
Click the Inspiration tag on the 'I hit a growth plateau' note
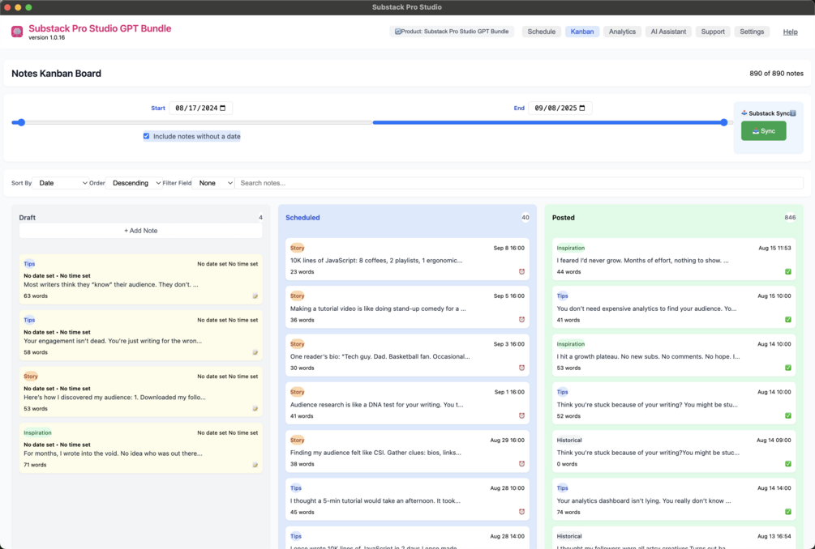571,344
